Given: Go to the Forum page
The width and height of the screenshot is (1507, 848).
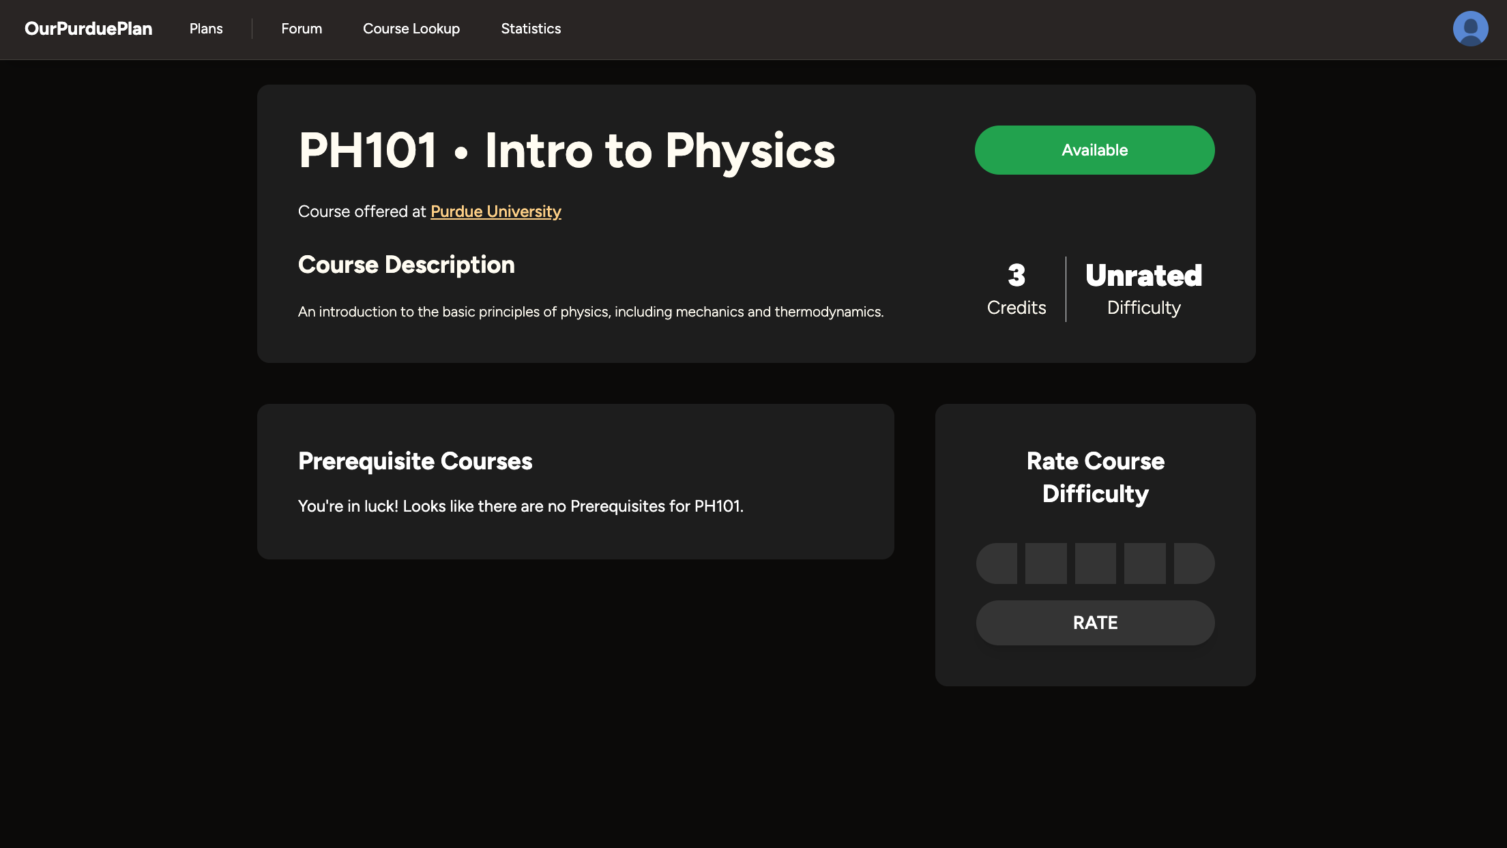Looking at the screenshot, I should click(302, 29).
